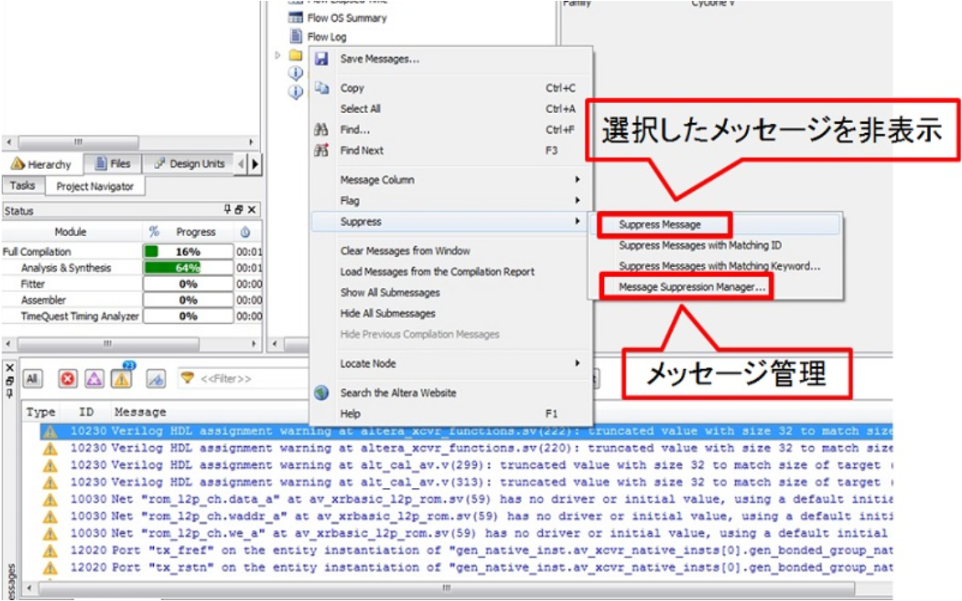Viewport: 962px width, 601px height.
Task: Toggle the warning messages filter icon
Action: (122, 380)
